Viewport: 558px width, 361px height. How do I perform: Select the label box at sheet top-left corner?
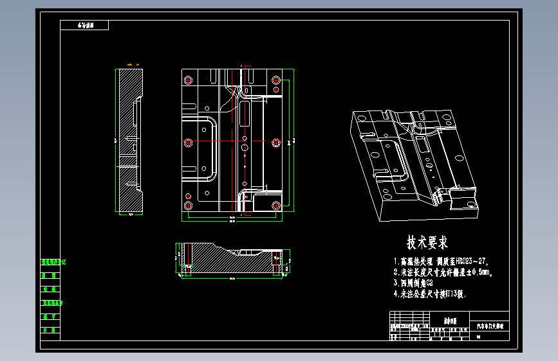pyautogui.click(x=84, y=25)
